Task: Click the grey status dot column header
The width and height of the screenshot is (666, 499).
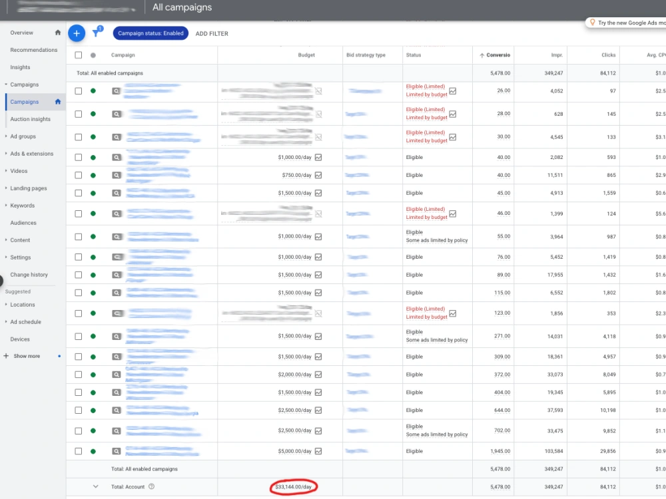Action: (x=93, y=55)
